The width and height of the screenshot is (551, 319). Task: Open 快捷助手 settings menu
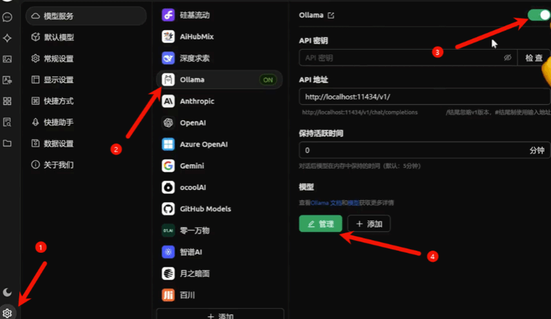coord(86,122)
